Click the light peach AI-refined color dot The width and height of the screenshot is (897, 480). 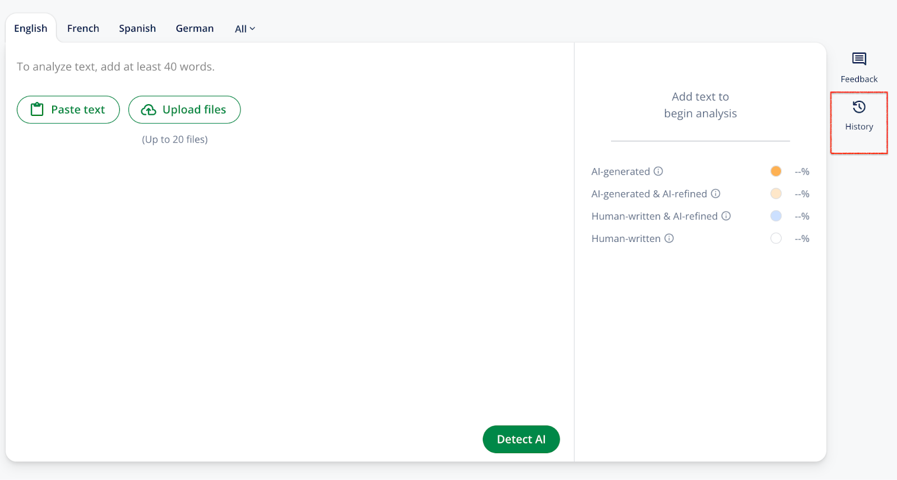coord(776,194)
